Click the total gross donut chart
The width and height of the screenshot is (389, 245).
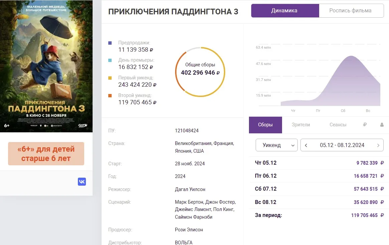200,72
